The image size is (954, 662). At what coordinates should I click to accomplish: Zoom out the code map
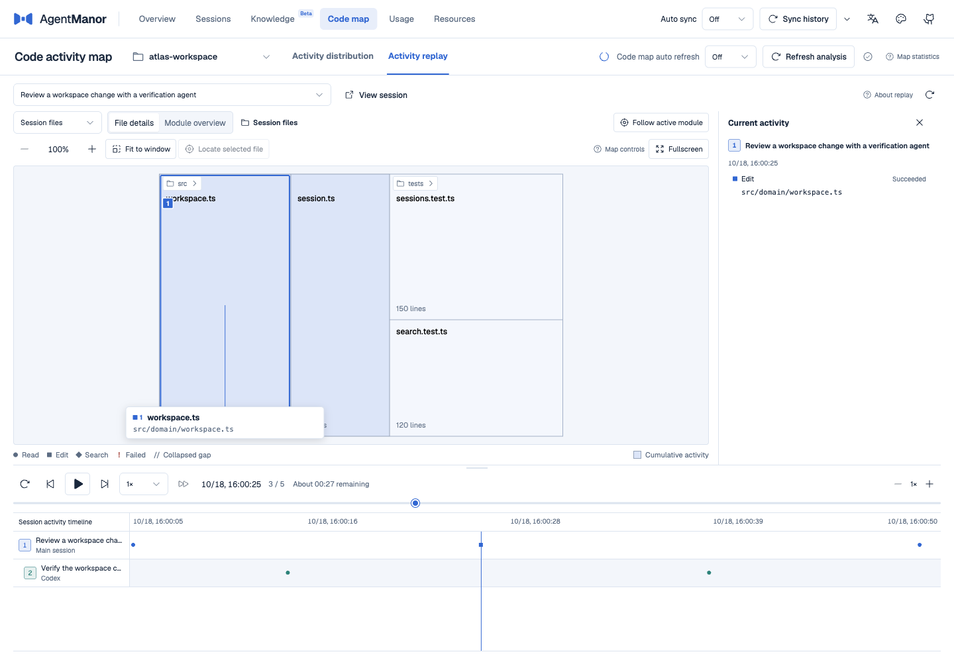[x=25, y=149]
